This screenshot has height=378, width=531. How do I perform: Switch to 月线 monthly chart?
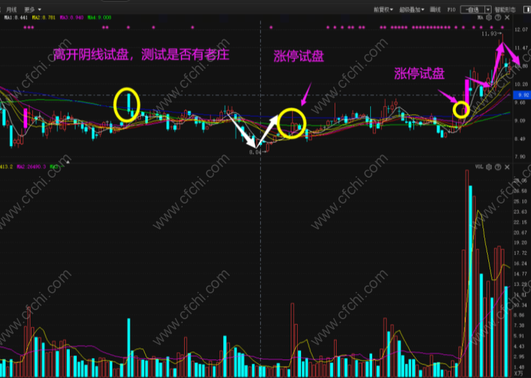[x=12, y=10]
